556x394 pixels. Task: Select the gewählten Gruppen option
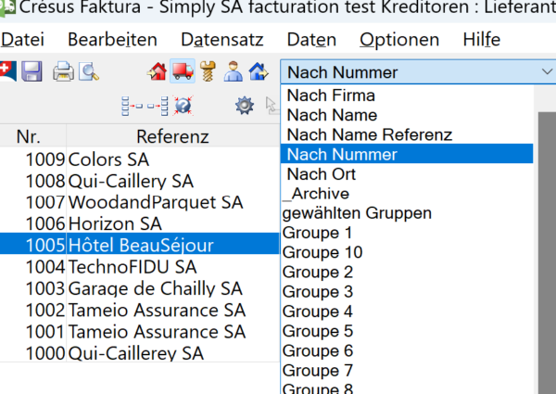[x=407, y=213]
